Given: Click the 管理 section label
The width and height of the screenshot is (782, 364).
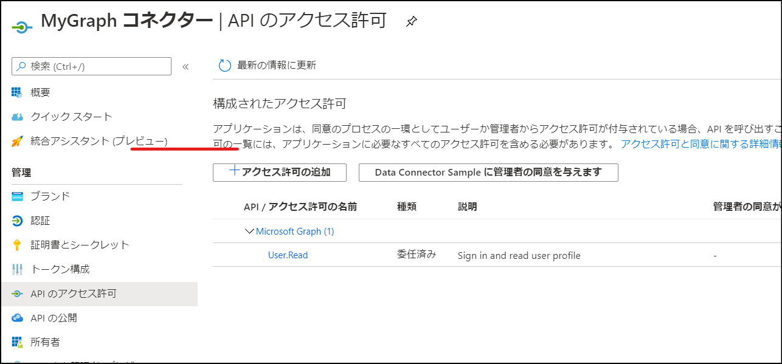Looking at the screenshot, I should (x=21, y=173).
